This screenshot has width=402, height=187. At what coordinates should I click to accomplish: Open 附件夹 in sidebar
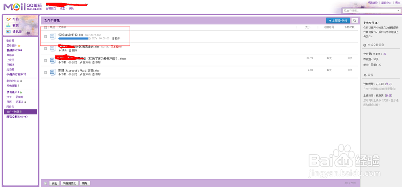(10, 107)
